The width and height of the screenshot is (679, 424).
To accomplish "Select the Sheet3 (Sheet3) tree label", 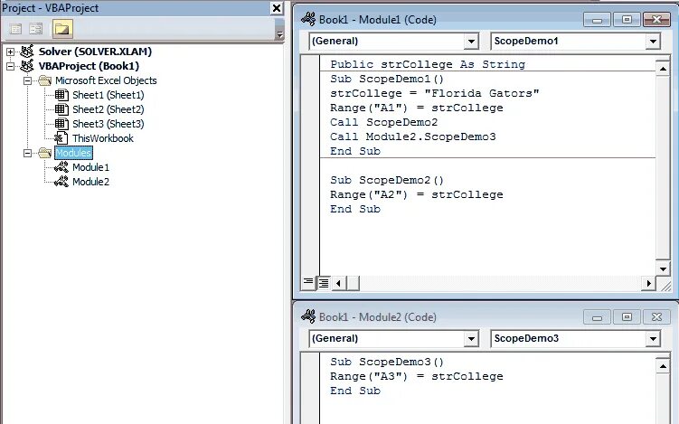I will (x=108, y=124).
